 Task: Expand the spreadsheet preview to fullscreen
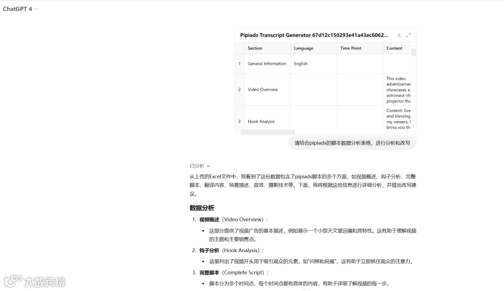click(x=408, y=35)
